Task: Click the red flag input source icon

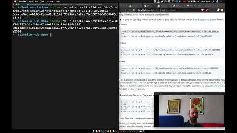Action: point(184,1)
